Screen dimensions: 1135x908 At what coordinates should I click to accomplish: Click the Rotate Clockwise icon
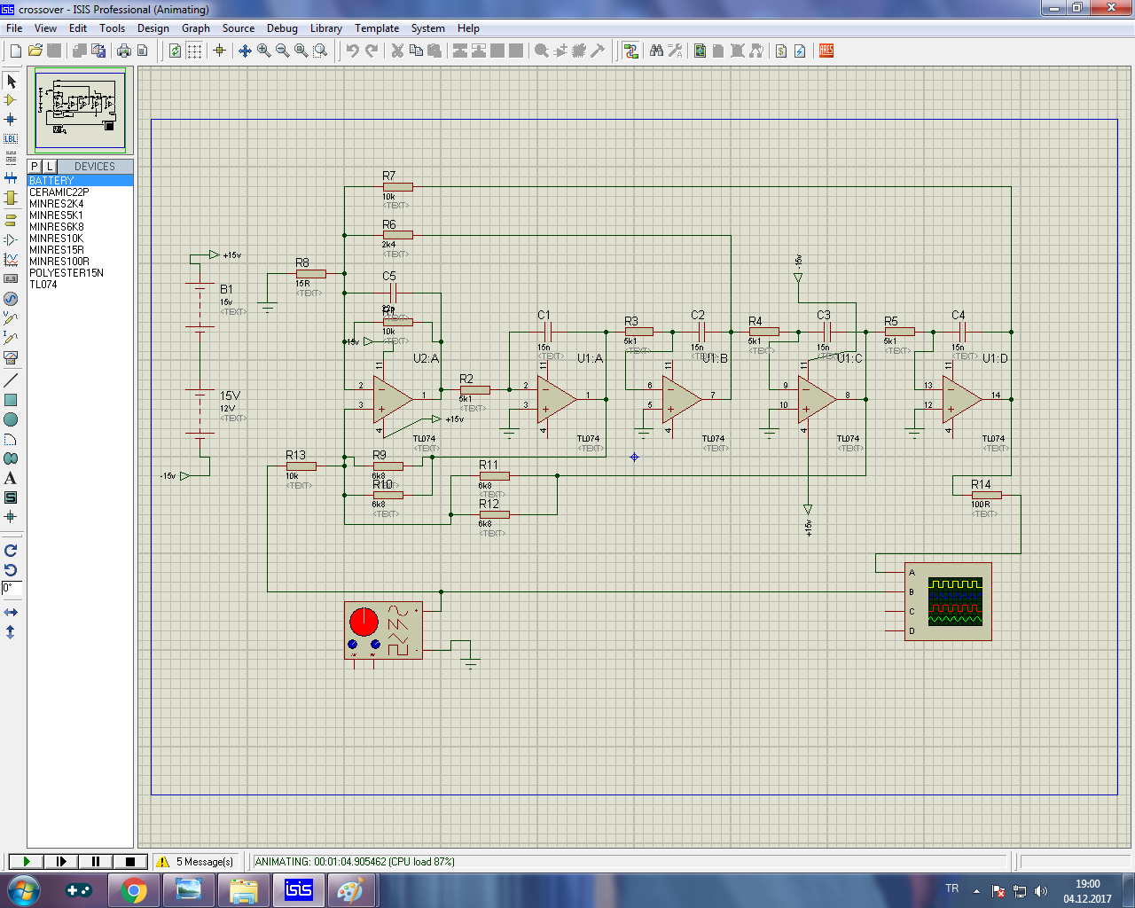pos(11,551)
